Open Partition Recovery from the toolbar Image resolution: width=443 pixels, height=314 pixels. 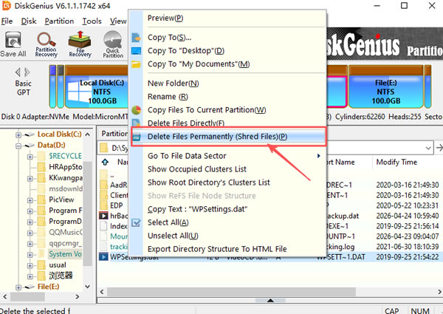click(47, 43)
